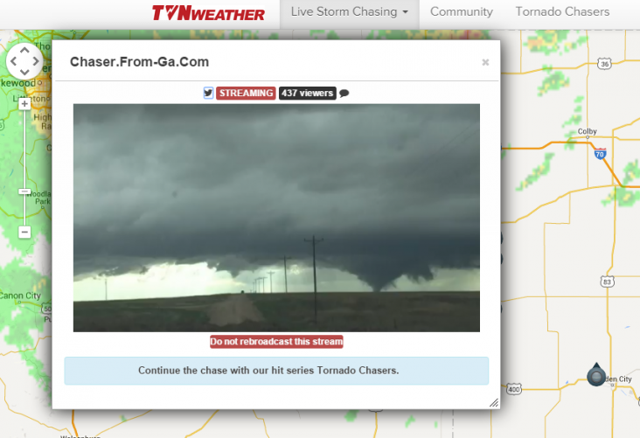Close the Chaser.From-Ga.Com popup
640x438 pixels.
click(485, 62)
